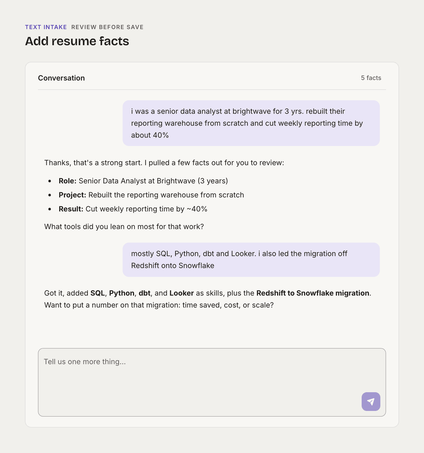Click the TEXT INTAKE label
Screen dimensions: 424x453
46,27
